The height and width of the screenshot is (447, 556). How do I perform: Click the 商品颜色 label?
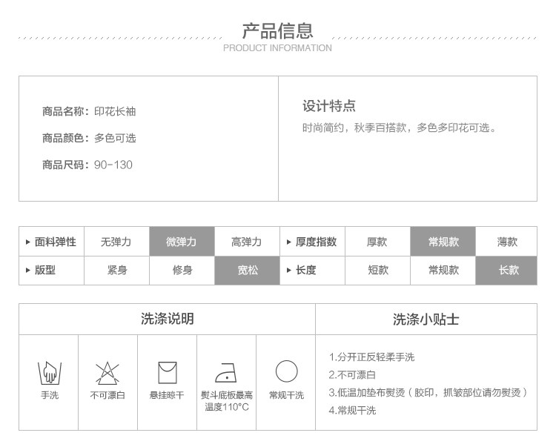[65, 138]
